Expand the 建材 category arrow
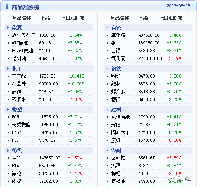The width and height of the screenshot is (197, 187). [107, 109]
